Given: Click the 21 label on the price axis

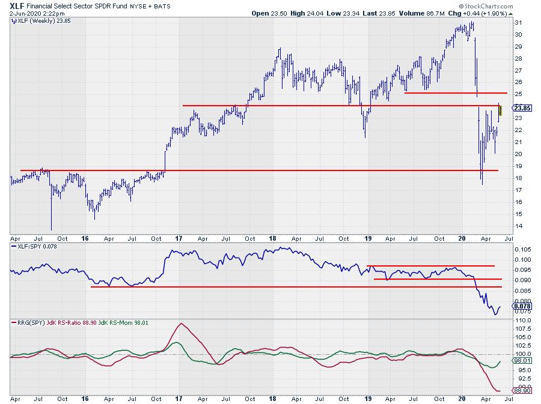Looking at the screenshot, I should pos(518,142).
